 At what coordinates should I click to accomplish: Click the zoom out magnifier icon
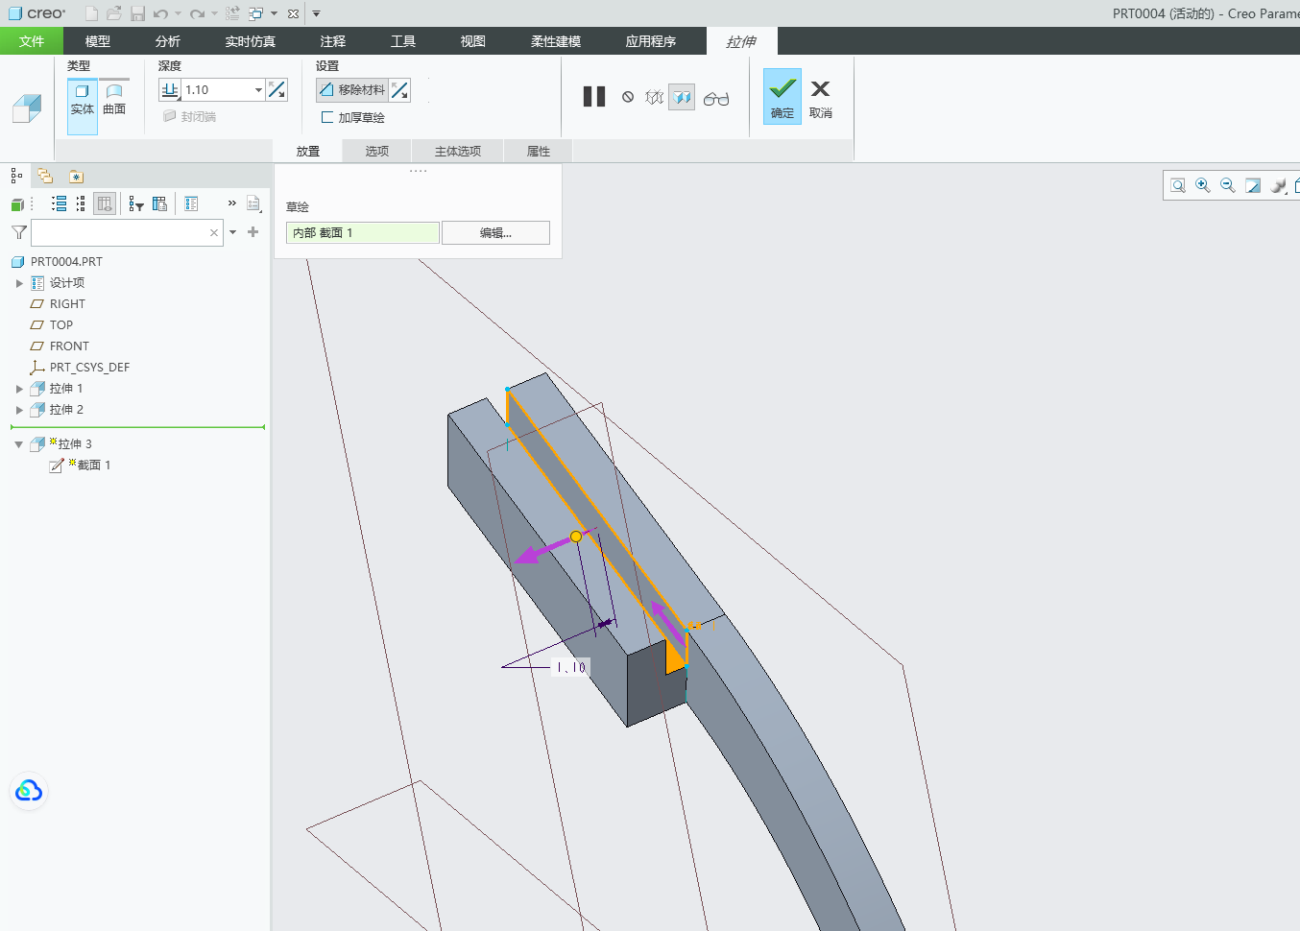click(1228, 185)
